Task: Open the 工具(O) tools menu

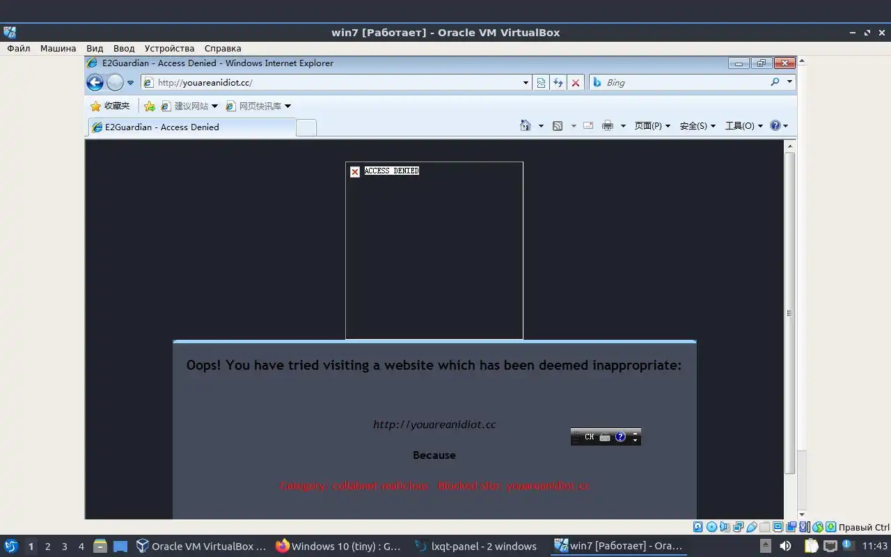Action: point(744,126)
